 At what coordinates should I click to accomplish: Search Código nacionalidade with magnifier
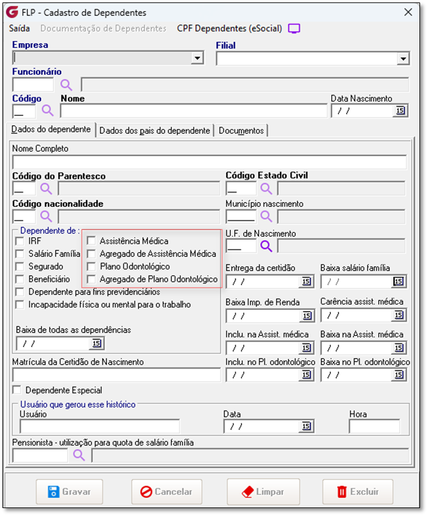click(x=46, y=217)
